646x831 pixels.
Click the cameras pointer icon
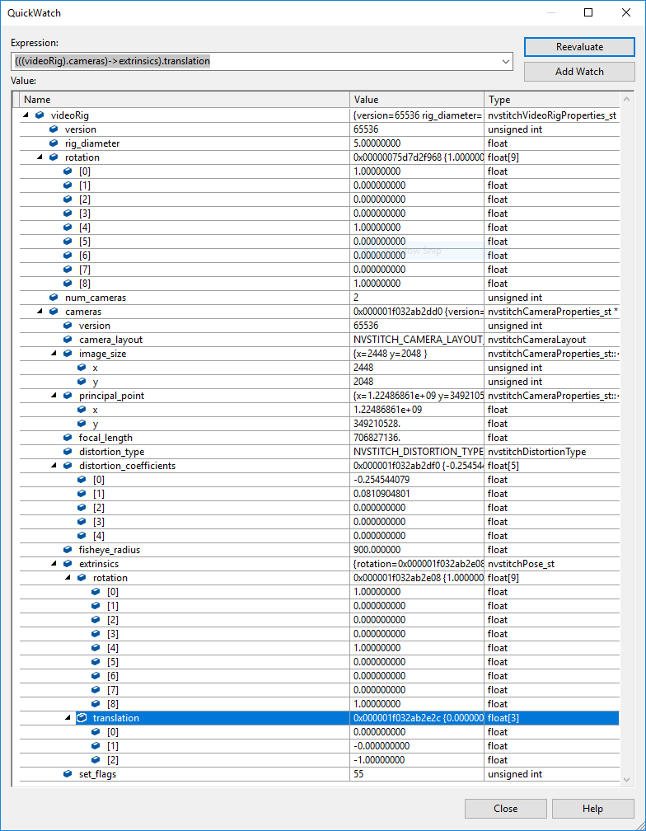[54, 312]
